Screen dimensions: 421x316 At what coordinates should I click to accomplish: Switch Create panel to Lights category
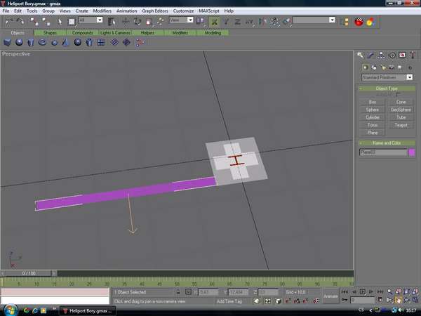(383, 67)
